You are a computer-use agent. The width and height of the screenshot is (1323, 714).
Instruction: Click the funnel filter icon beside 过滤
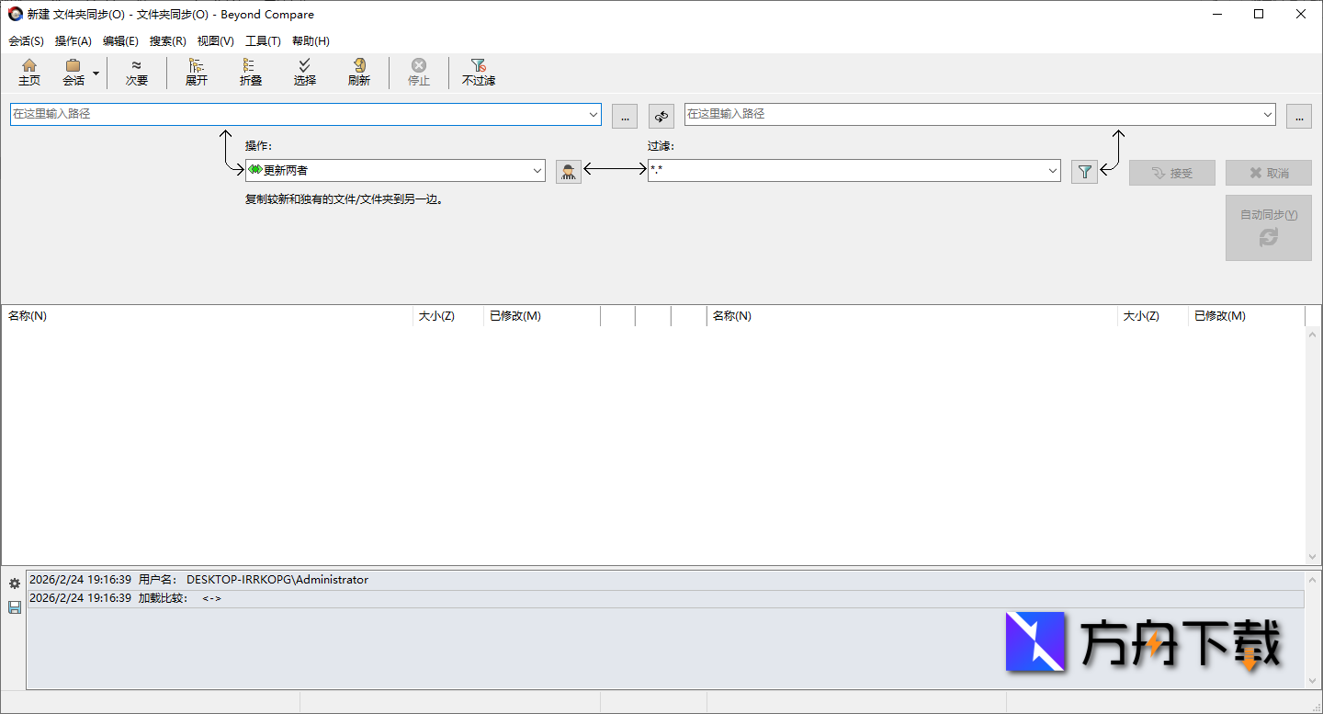1084,172
